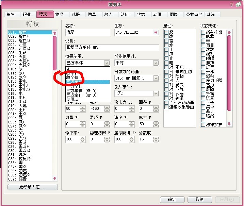This screenshot has width=244, height=206.
Task: Enable the 睡眠 state checkbox
Action: [x=203, y=58]
